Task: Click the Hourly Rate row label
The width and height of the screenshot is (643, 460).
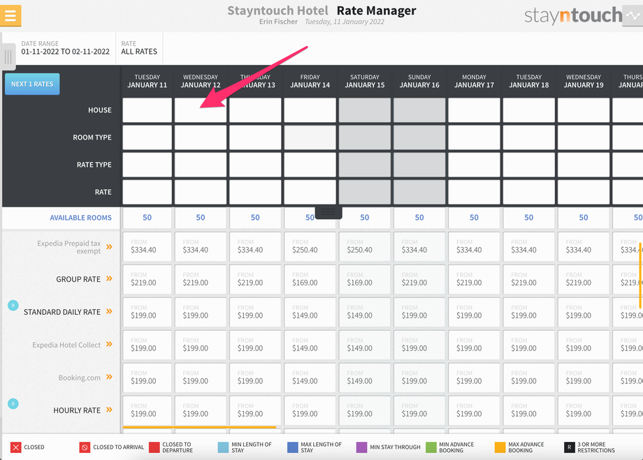Action: pos(77,410)
